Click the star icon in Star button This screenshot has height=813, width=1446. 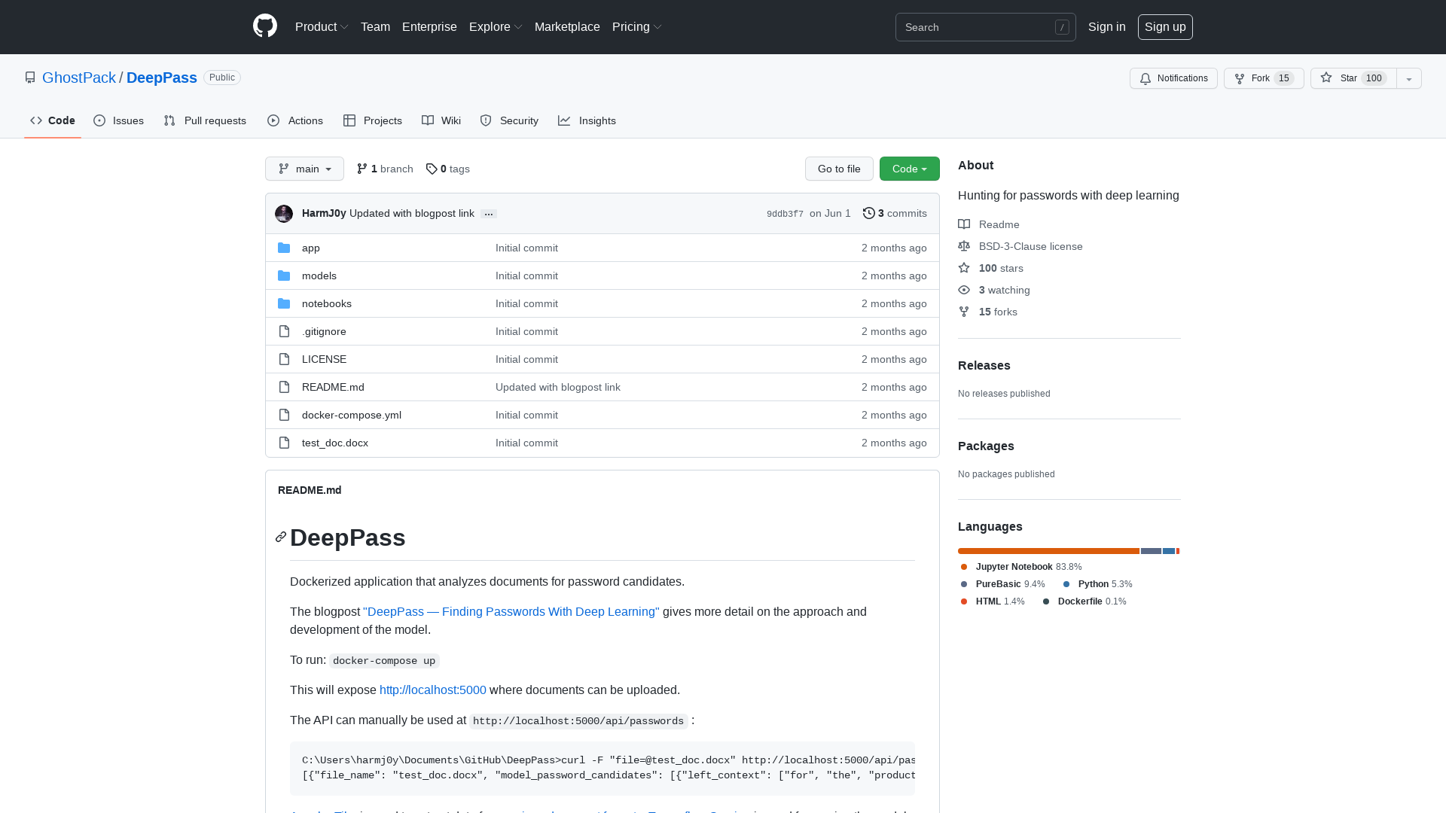1326,78
